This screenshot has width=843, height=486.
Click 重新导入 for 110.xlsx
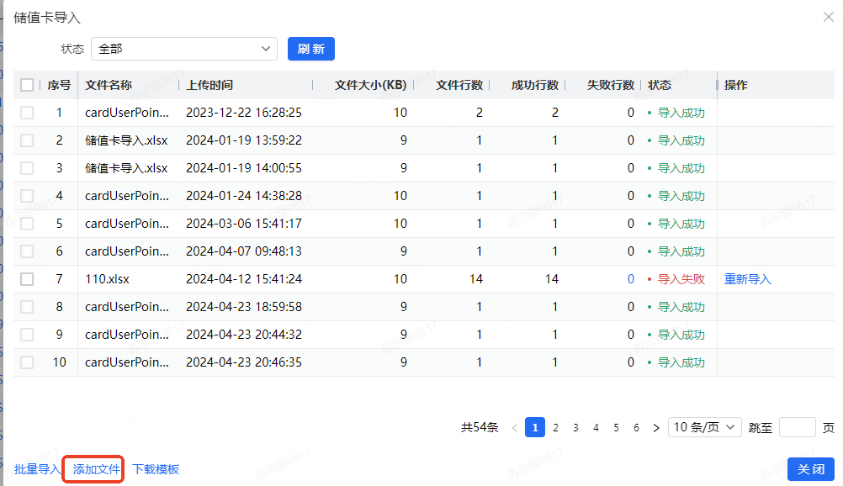coord(748,279)
